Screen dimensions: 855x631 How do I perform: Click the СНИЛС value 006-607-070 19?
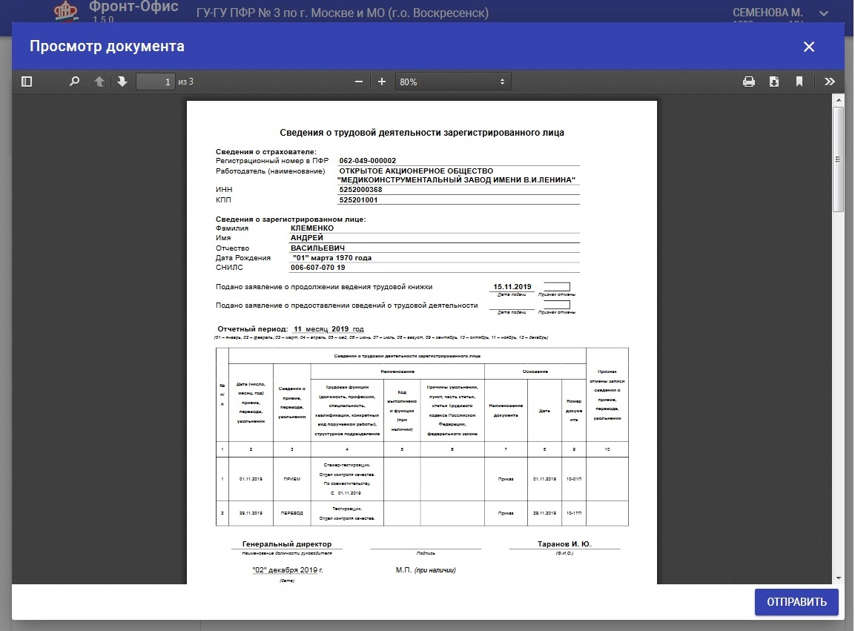[x=318, y=268]
